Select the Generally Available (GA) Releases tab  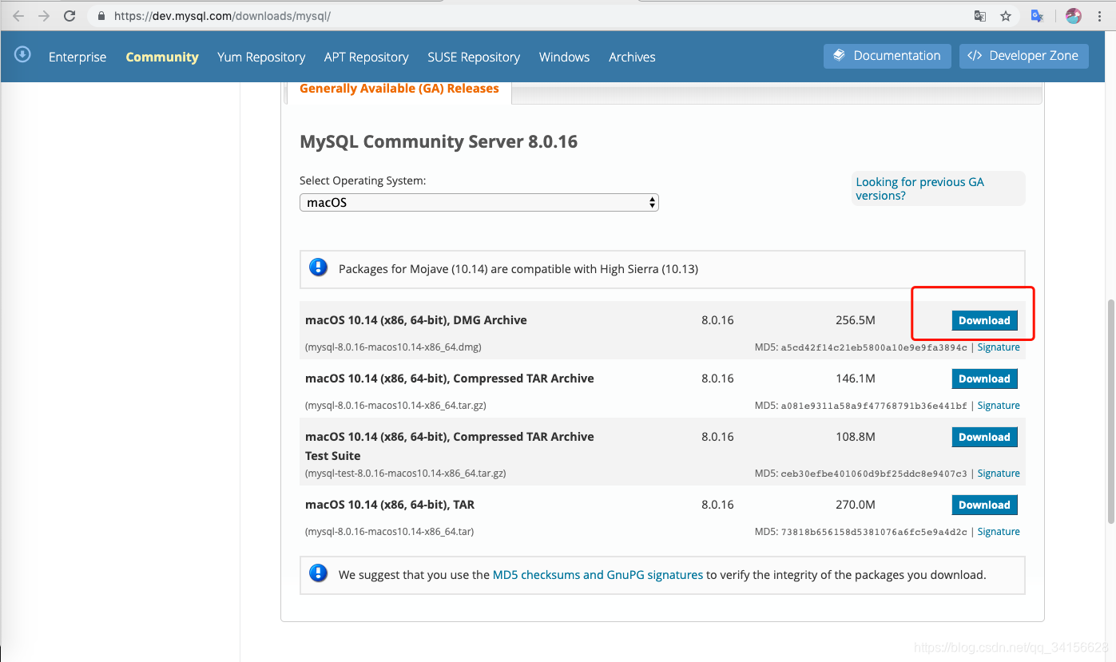pyautogui.click(x=399, y=89)
